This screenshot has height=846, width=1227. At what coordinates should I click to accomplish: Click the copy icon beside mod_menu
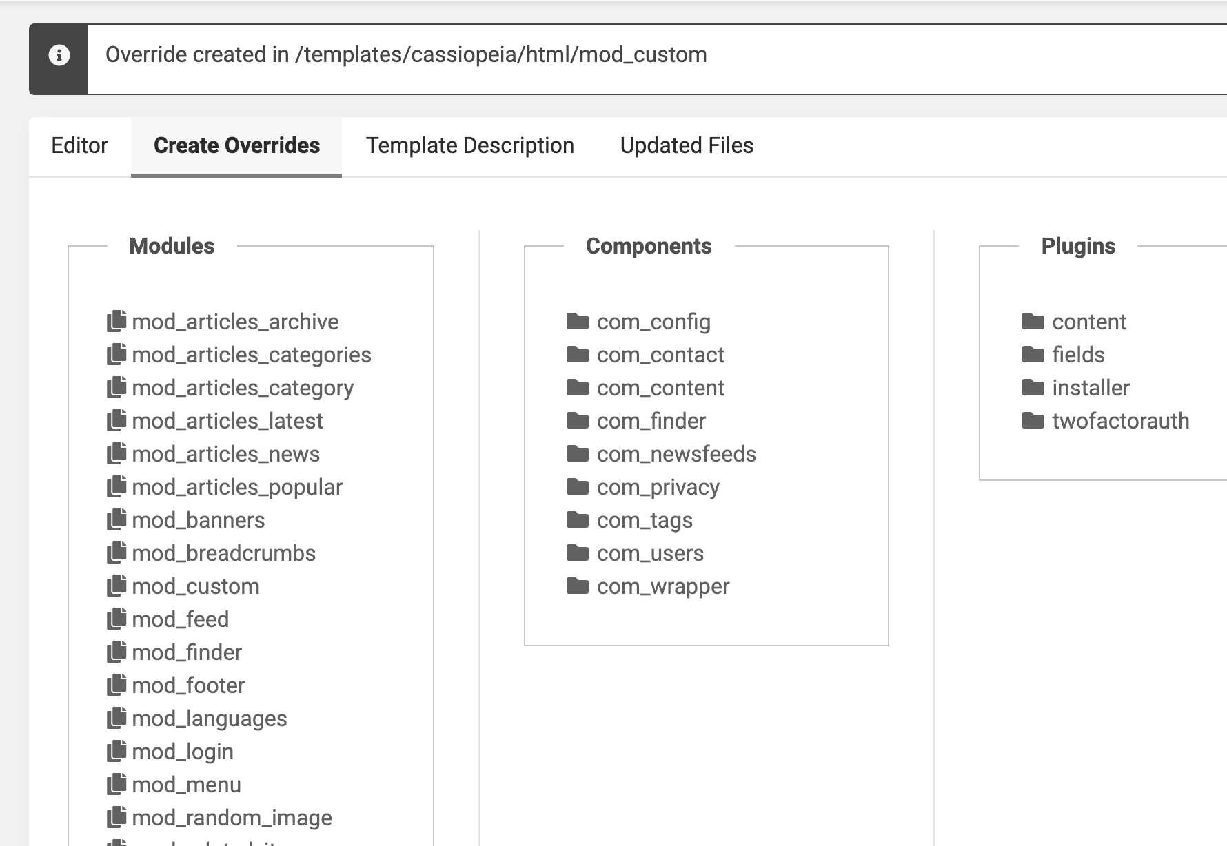(x=116, y=784)
